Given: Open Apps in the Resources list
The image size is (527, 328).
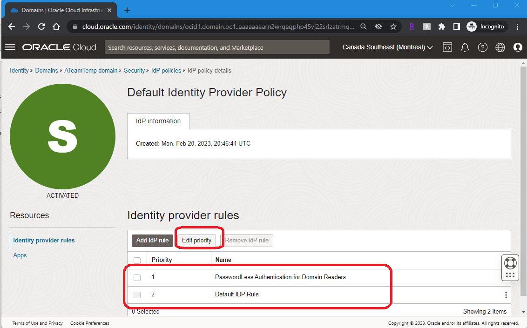Looking at the screenshot, I should (x=20, y=255).
